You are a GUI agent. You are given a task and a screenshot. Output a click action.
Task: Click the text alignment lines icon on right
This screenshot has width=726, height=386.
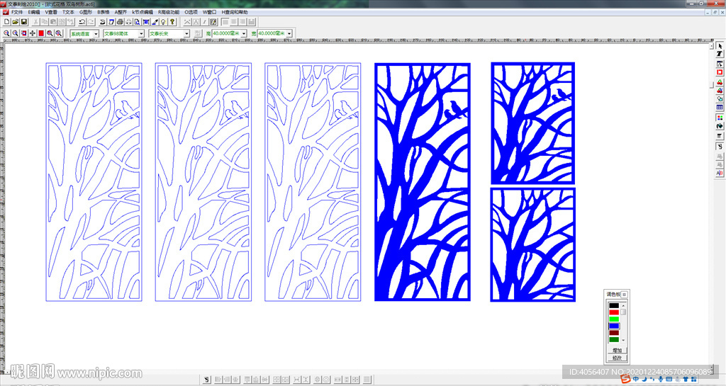click(720, 135)
